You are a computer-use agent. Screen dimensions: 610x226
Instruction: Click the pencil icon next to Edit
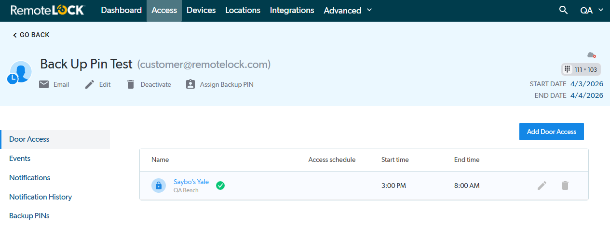(x=90, y=84)
